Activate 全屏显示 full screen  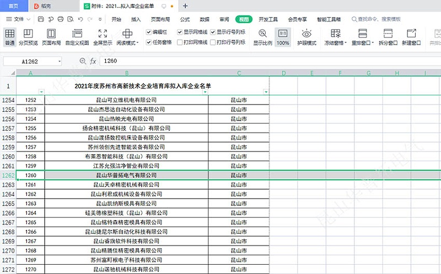103,37
